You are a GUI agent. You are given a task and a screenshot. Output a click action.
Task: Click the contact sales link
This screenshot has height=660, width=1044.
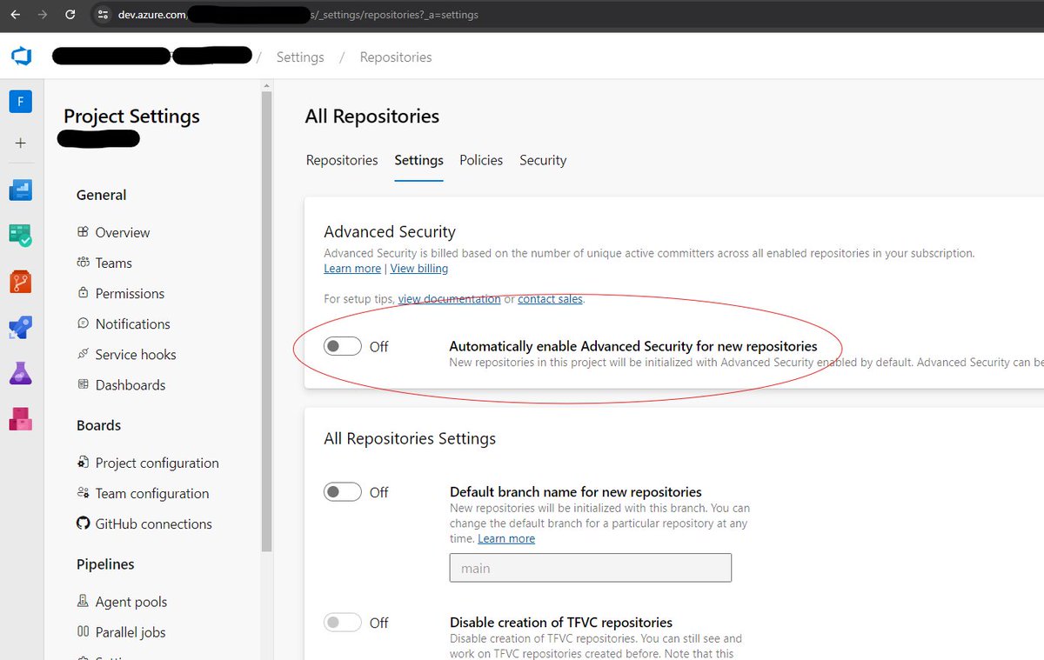550,299
